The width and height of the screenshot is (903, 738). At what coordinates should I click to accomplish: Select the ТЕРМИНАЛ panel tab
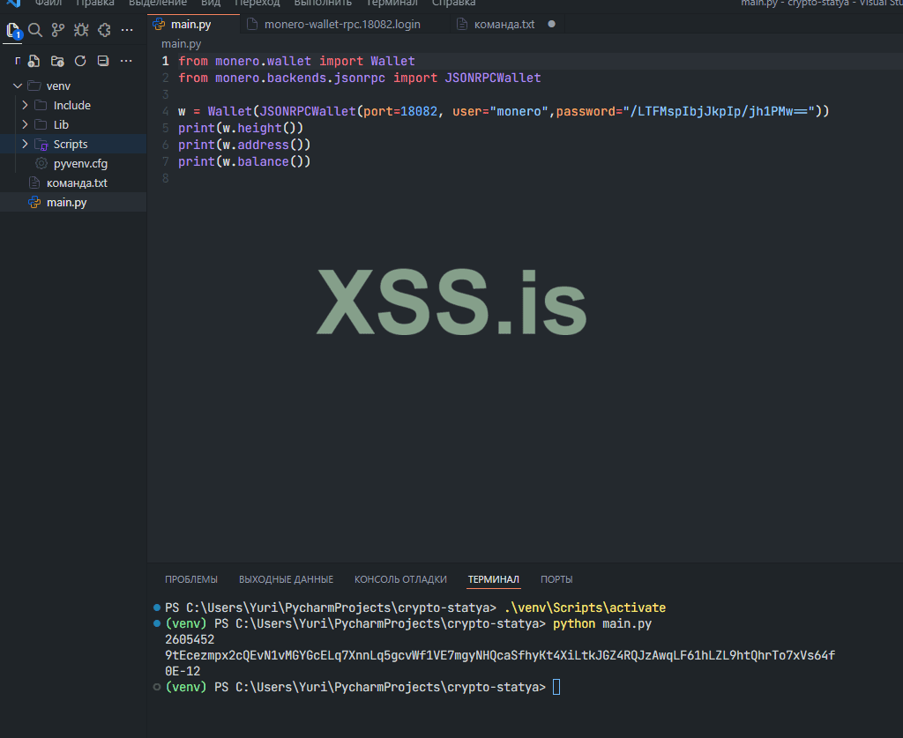point(494,579)
